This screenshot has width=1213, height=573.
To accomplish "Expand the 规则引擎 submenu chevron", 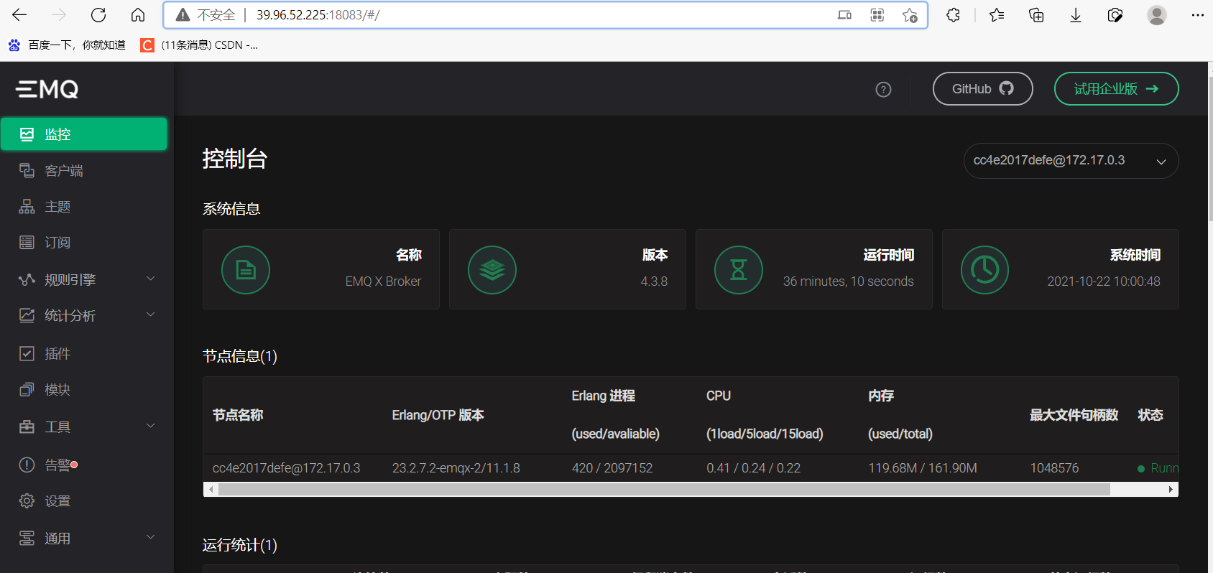I will point(151,279).
